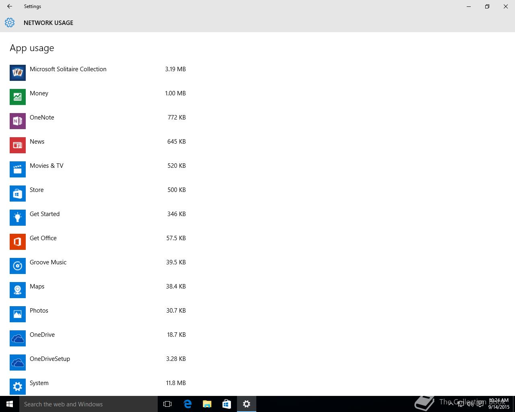Viewport: 515px width, 412px height.
Task: Go back with the back arrow
Action: 10,6
